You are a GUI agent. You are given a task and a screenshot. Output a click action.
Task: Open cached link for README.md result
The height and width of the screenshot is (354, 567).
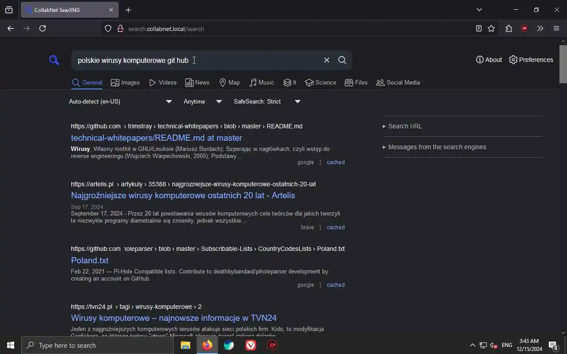[336, 162]
